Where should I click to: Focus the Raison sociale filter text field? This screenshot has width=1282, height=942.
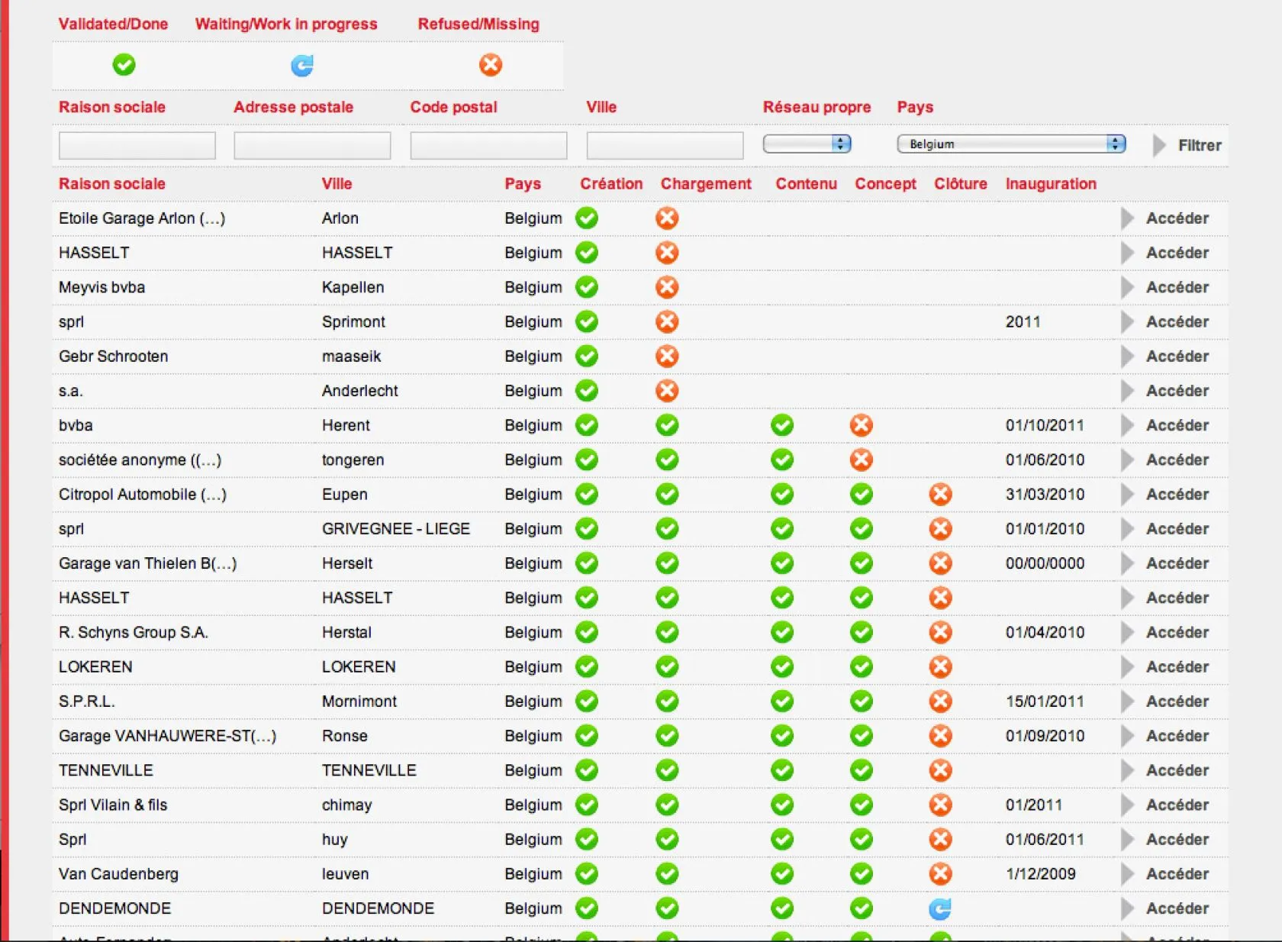click(x=137, y=145)
